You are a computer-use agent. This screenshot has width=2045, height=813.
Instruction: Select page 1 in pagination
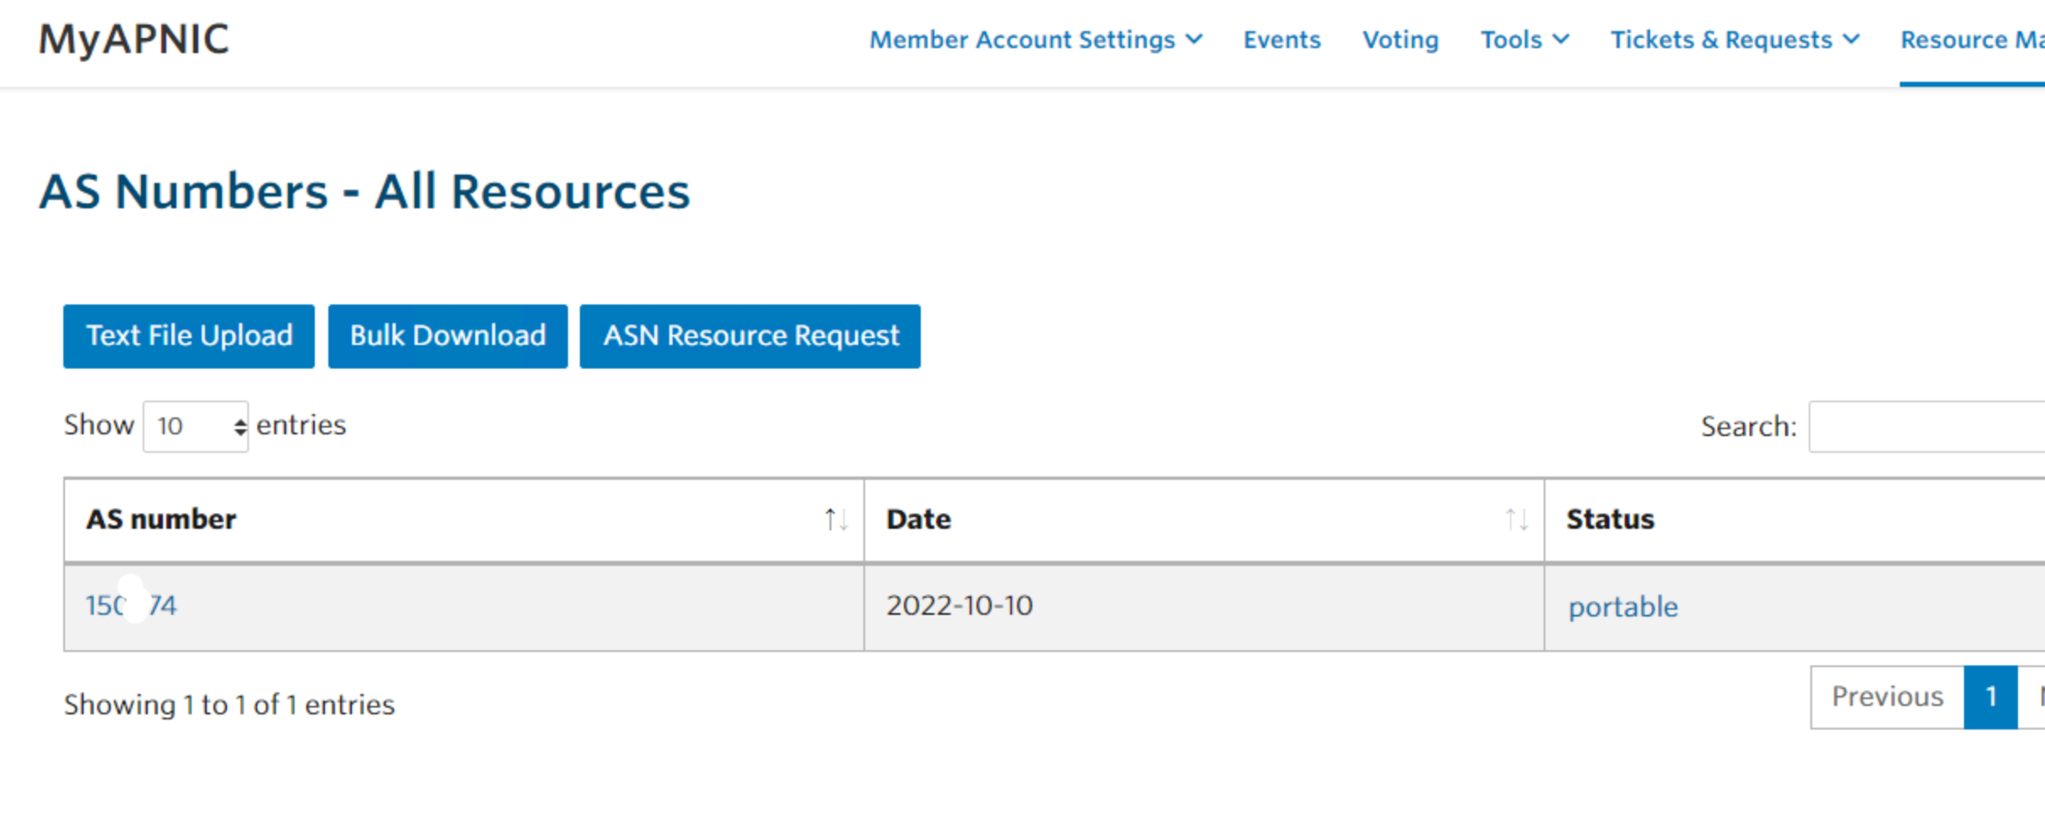[1991, 697]
